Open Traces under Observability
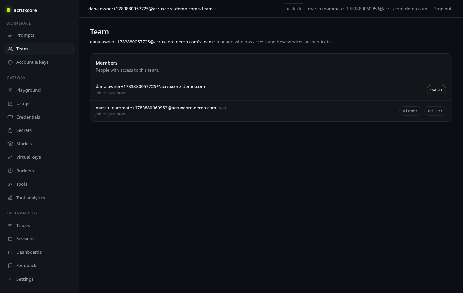Screen dimensions: 463x293 coord(39,225)
